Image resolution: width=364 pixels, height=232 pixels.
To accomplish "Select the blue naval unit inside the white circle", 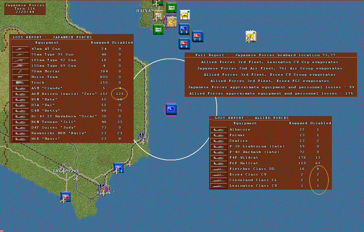I will coord(171,109).
